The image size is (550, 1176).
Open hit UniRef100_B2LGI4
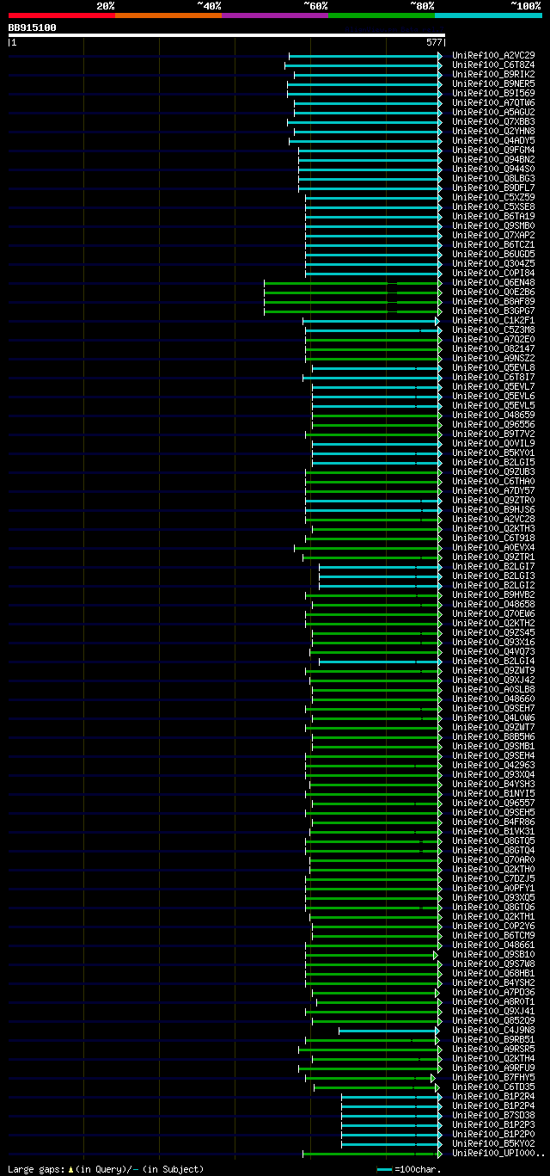pyautogui.click(x=493, y=661)
